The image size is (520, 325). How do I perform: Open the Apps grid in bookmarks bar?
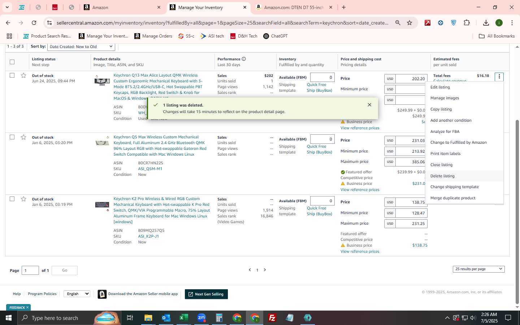(x=9, y=36)
